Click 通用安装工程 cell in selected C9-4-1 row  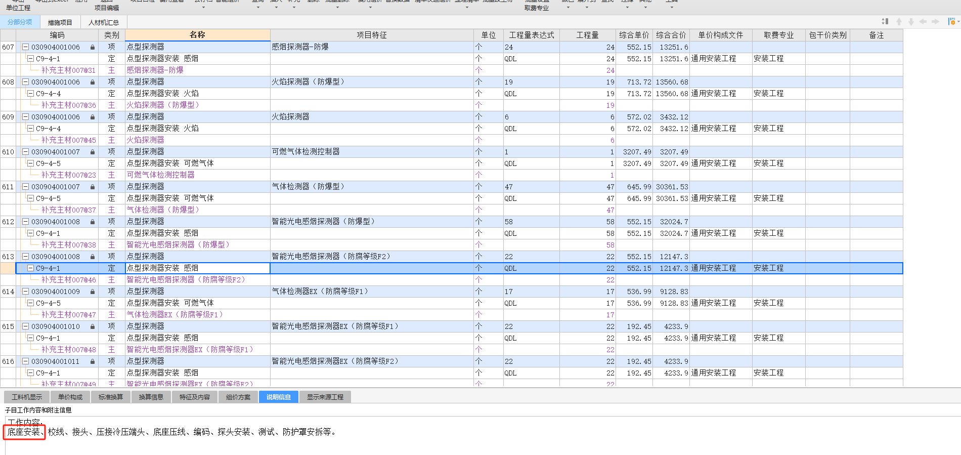coord(721,268)
